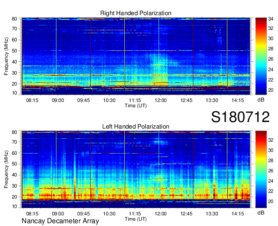Viewport: 278px width, 226px height.
Task: Click the 32 dB value on Right Handed colorbar
Action: click(271, 28)
